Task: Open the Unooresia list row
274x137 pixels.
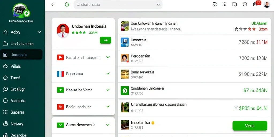Action: coord(195,42)
